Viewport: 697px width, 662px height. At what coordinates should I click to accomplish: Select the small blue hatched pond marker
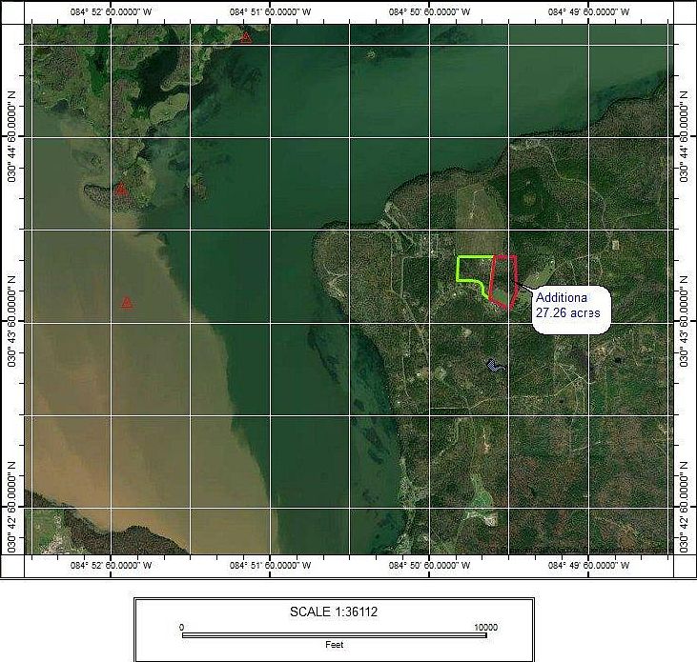495,364
